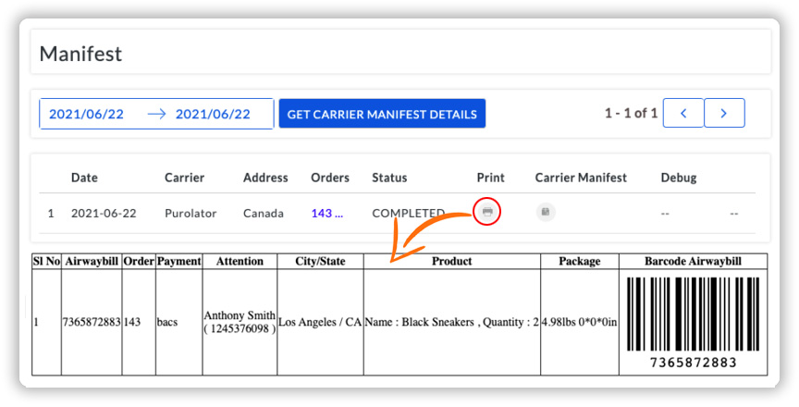Viewport: 799px width, 407px height.
Task: Select the 2021-06-22 date cell
Action: 104,213
